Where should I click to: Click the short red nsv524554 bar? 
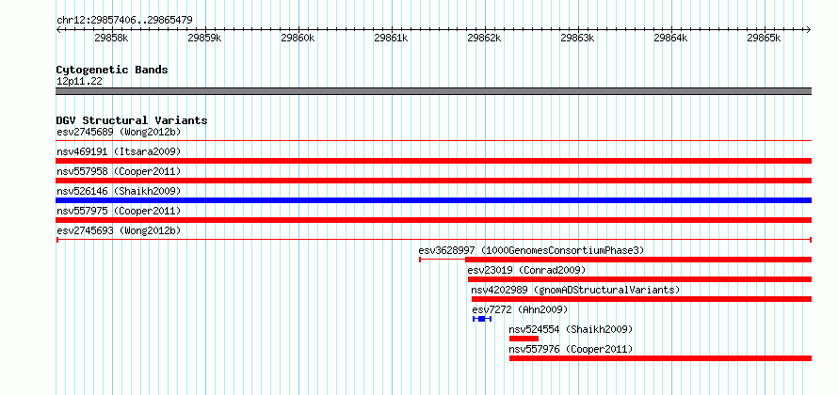tap(524, 339)
